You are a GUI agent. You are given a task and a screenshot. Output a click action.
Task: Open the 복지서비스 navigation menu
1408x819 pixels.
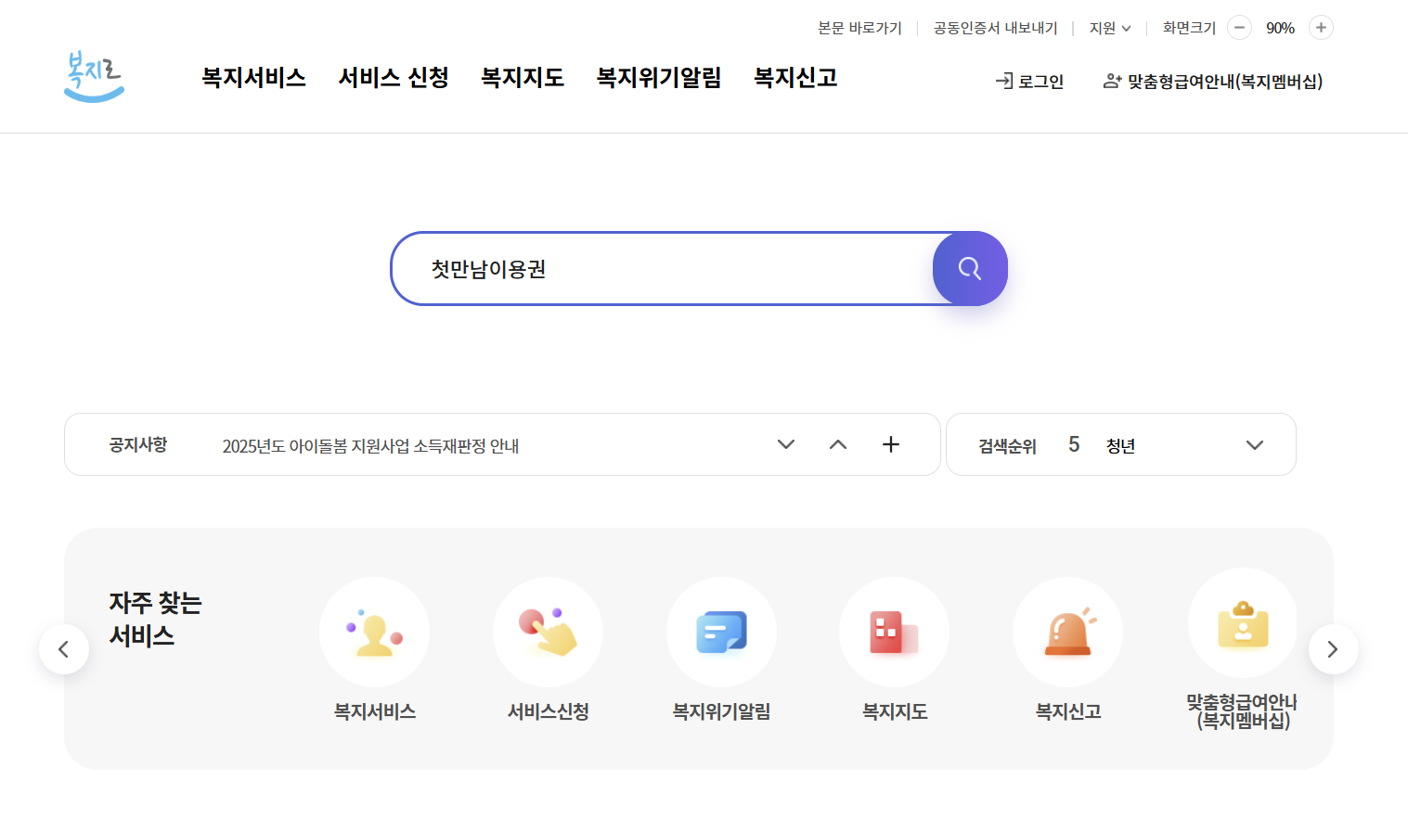coord(252,78)
